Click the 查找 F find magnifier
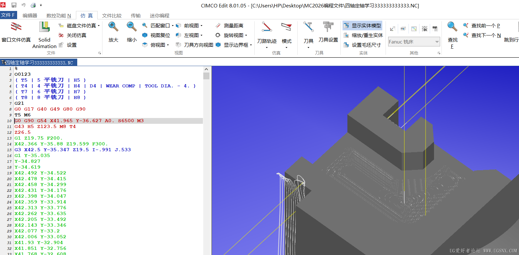Viewport: 519px width, 255px height. 452,35
